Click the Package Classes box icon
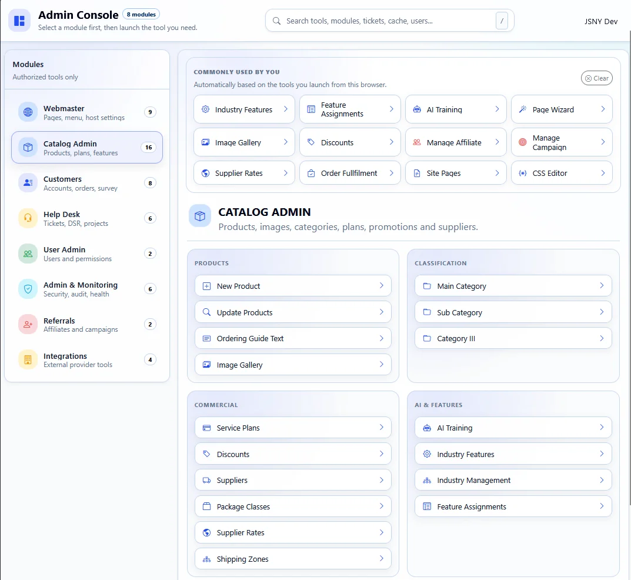Image resolution: width=631 pixels, height=580 pixels. pos(206,506)
